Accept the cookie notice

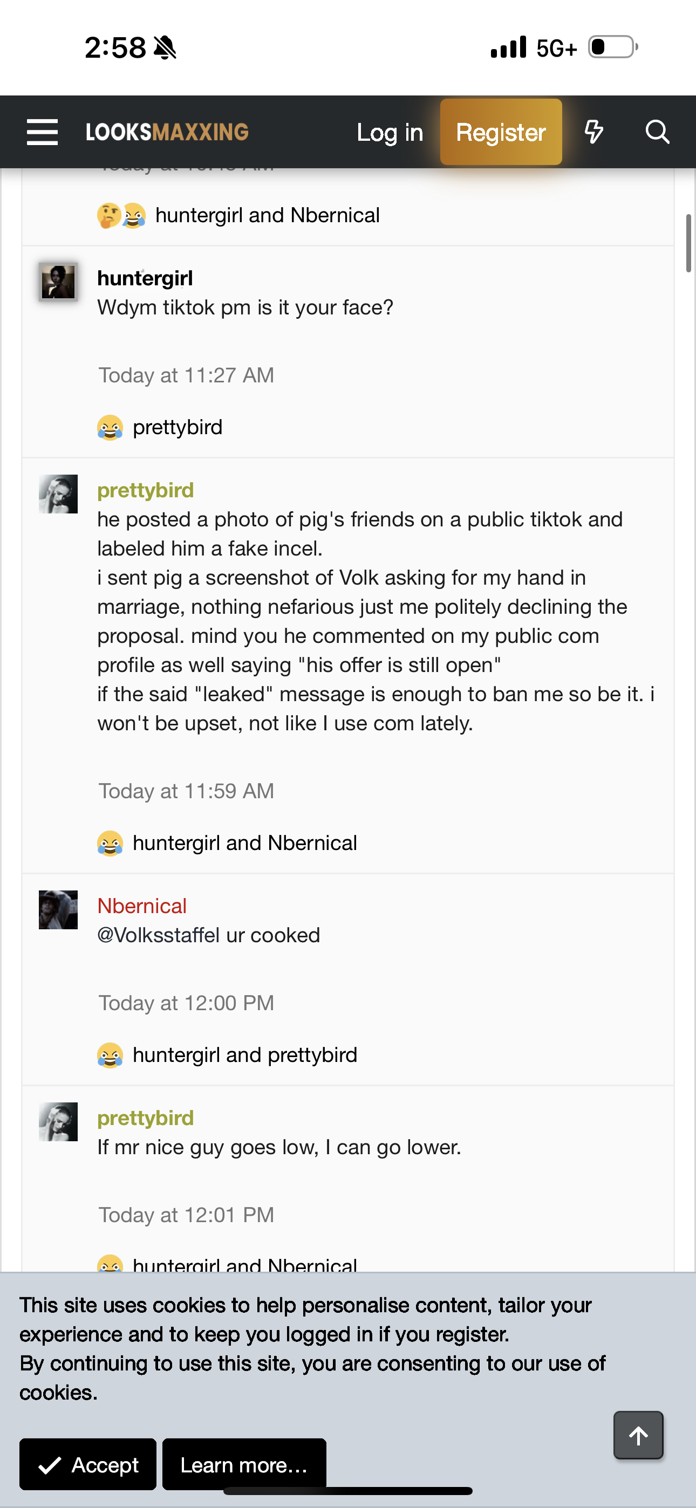click(x=88, y=1465)
